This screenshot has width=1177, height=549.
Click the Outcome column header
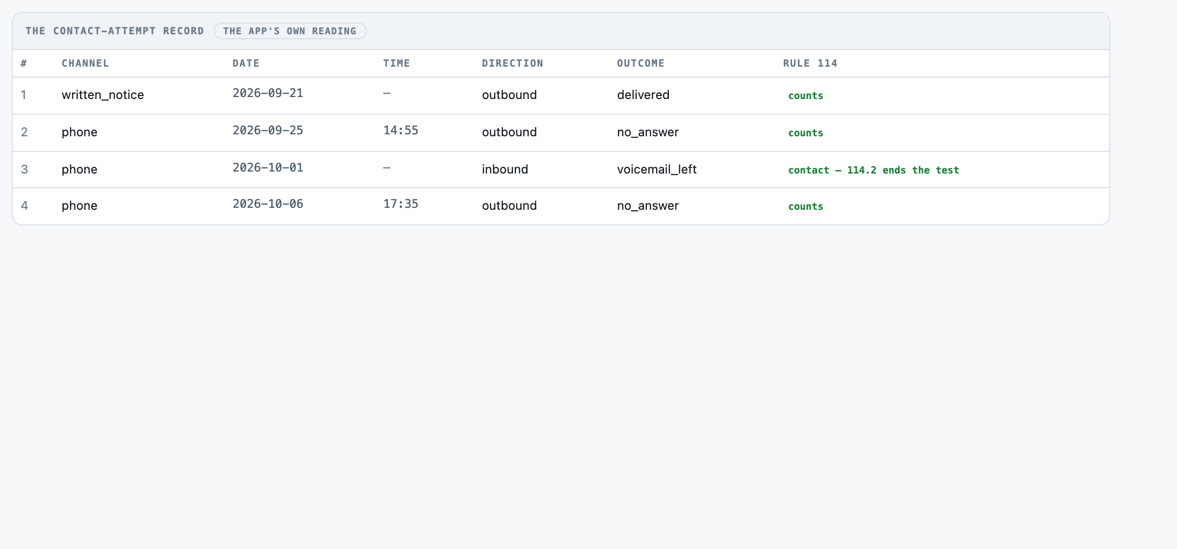pyautogui.click(x=640, y=63)
